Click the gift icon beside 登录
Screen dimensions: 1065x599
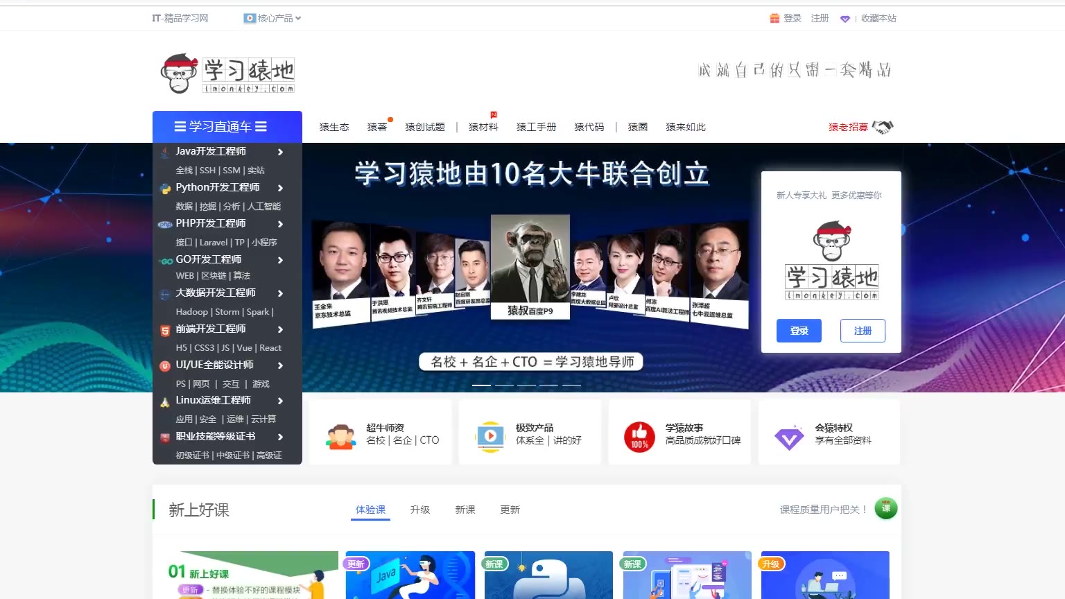coord(774,19)
